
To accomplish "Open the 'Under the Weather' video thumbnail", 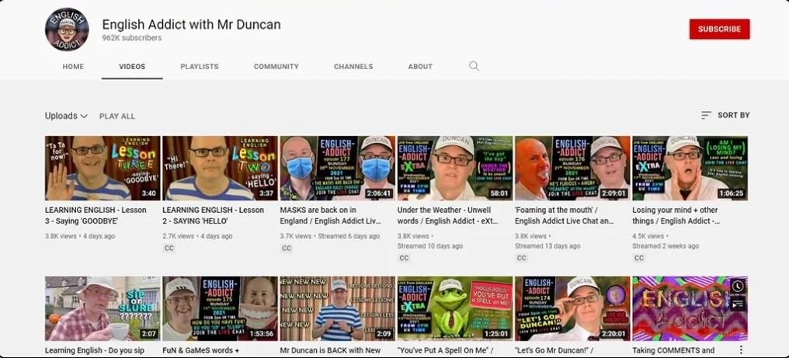I will coord(454,169).
